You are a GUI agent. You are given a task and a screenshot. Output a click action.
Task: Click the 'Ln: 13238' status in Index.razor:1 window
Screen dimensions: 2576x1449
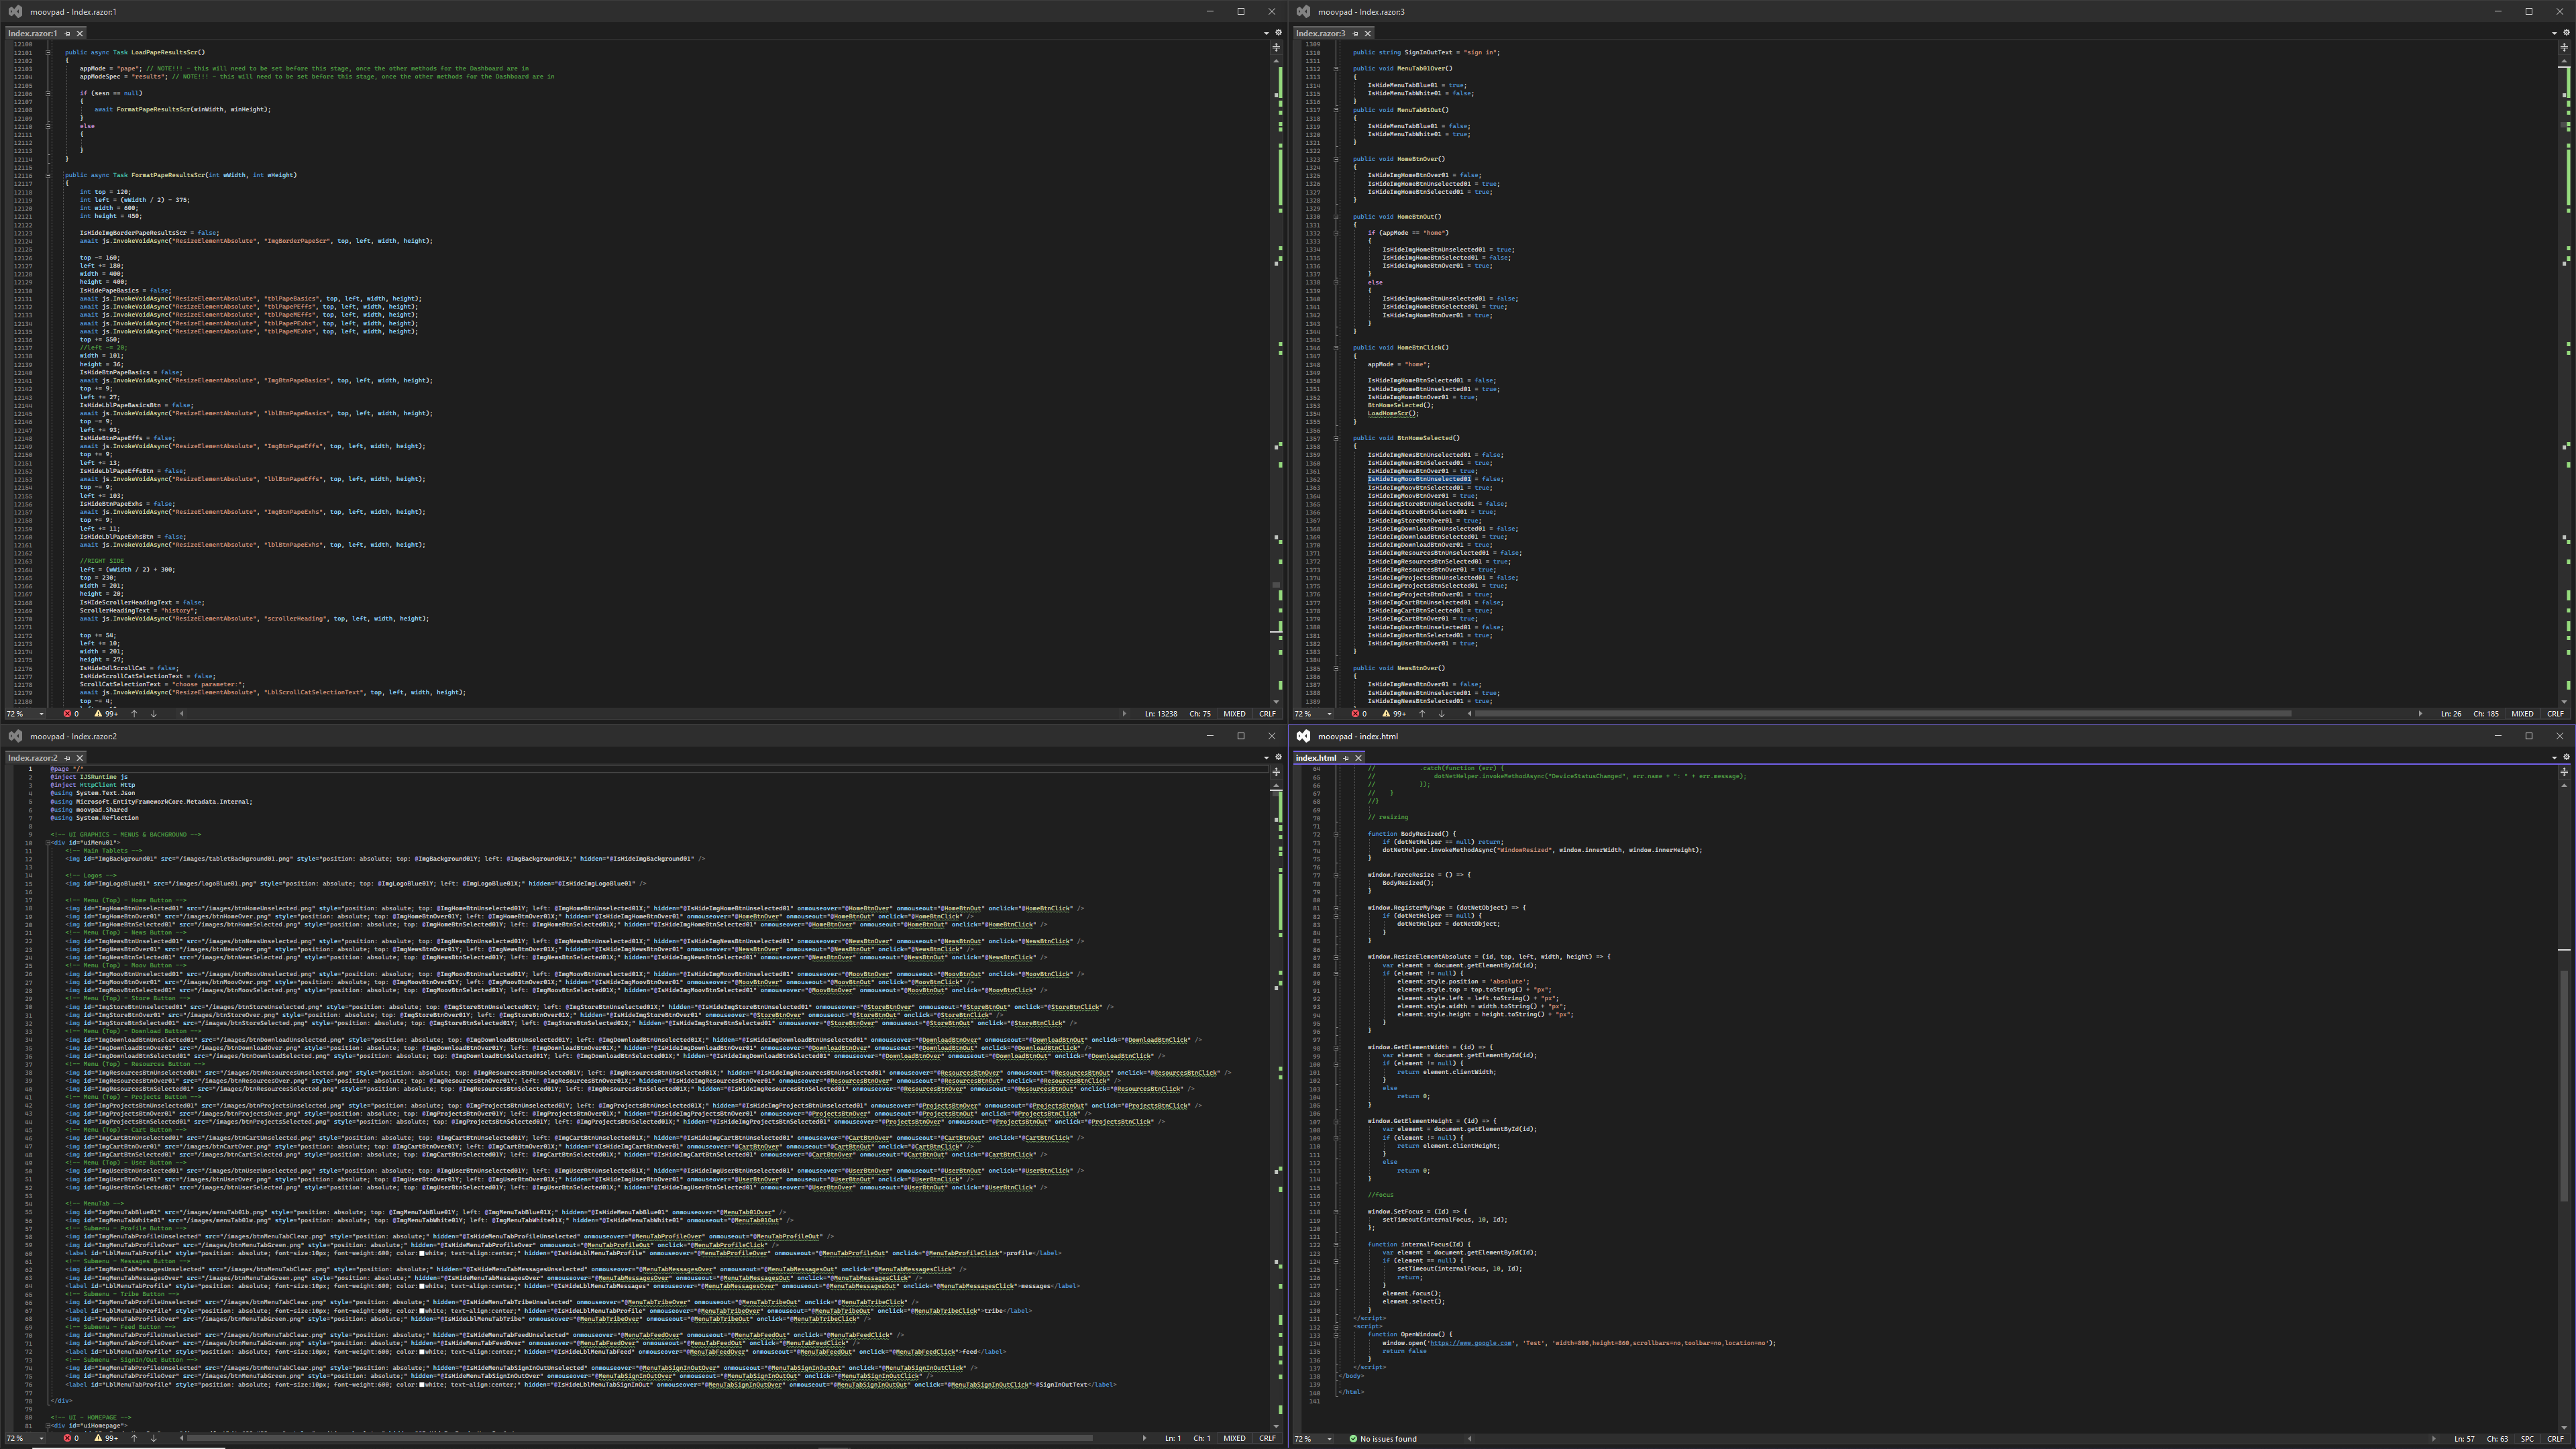click(1161, 714)
